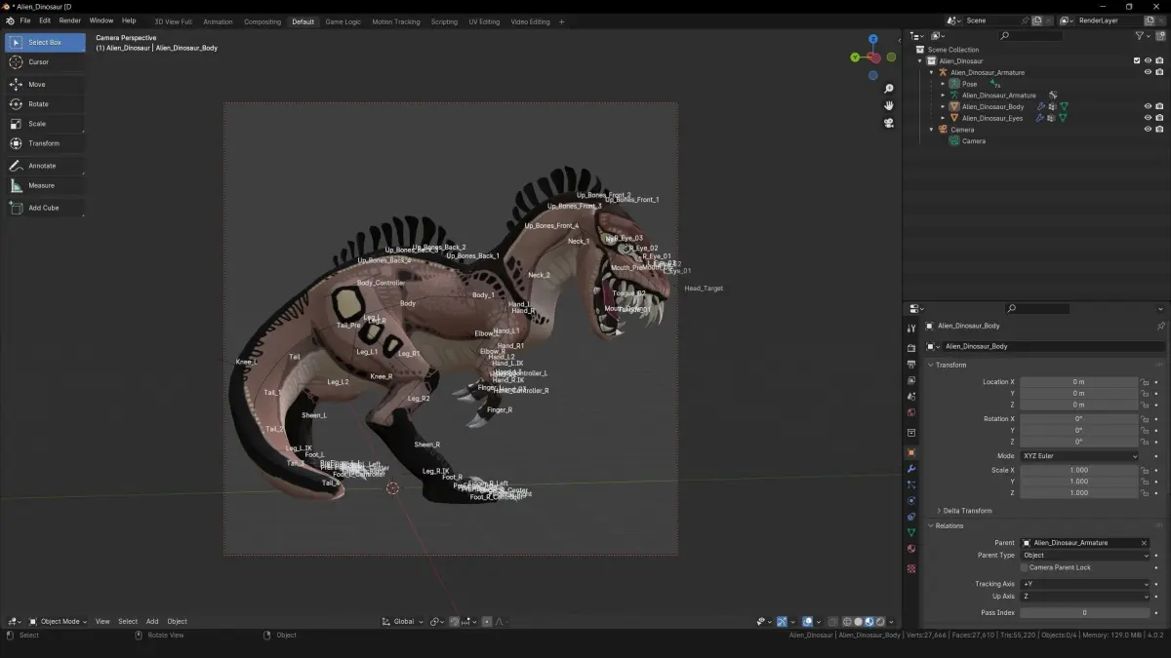Open the Tool properties tab icon
The image size is (1171, 658).
911,329
